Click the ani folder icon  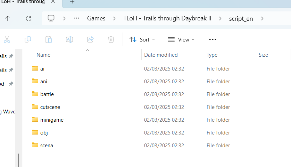click(x=35, y=81)
